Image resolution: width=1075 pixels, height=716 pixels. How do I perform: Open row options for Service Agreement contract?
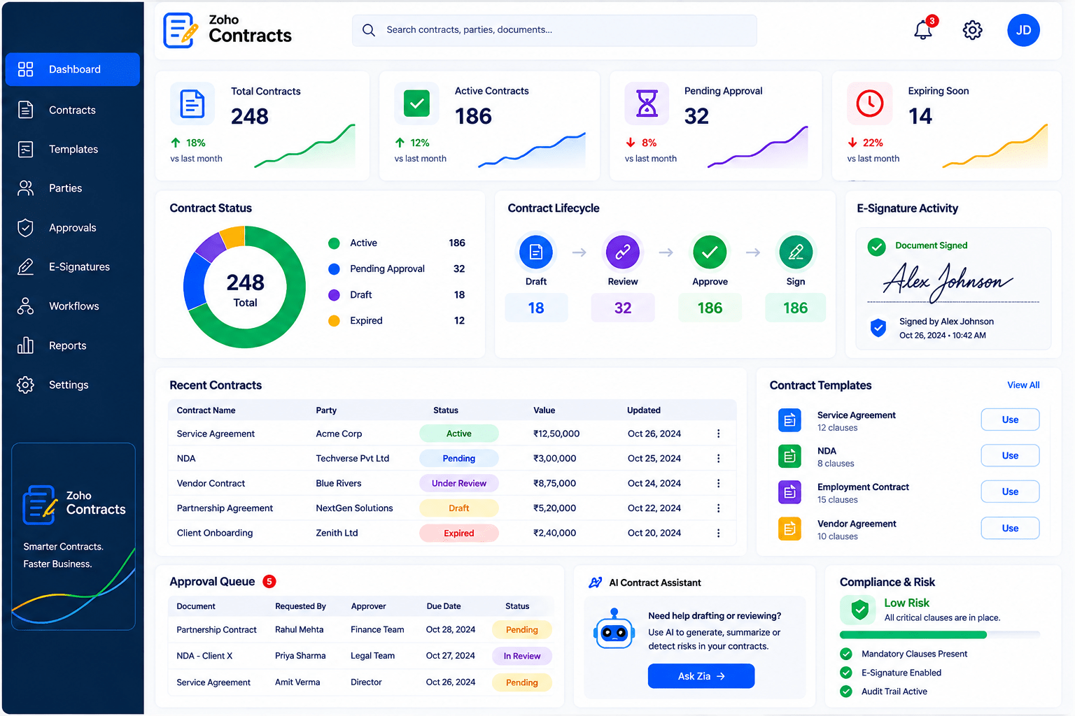pos(718,434)
